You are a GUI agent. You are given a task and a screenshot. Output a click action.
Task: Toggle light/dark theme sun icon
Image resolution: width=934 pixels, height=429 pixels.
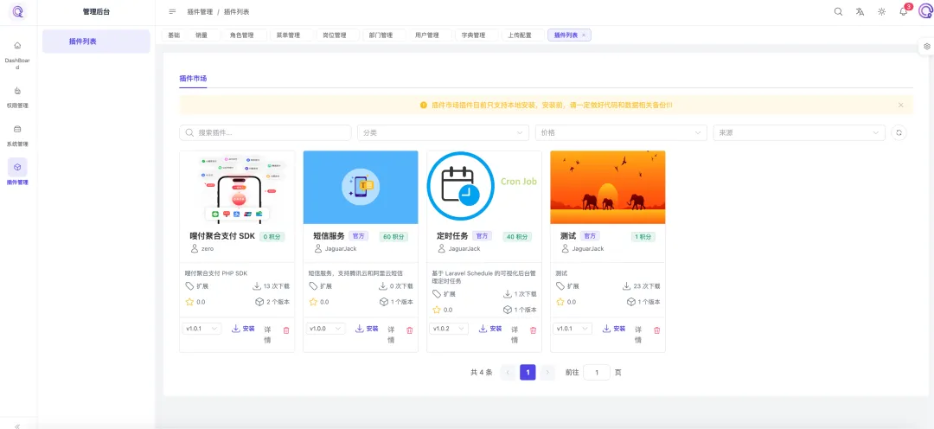click(881, 11)
